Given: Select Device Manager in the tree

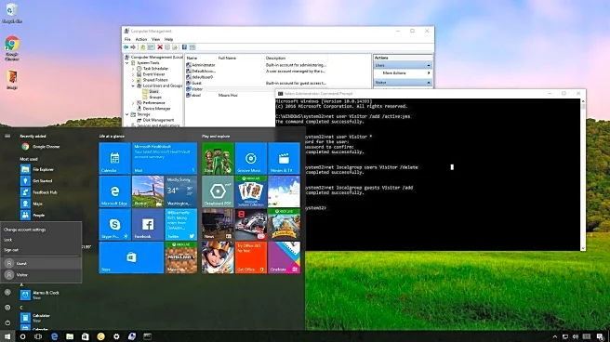Looking at the screenshot, I should [x=156, y=109].
